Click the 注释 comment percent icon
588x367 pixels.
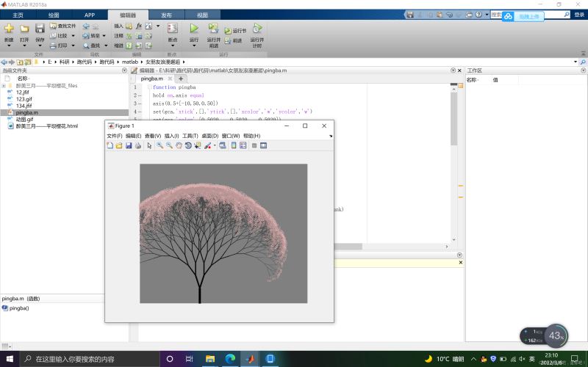pyautogui.click(x=129, y=35)
